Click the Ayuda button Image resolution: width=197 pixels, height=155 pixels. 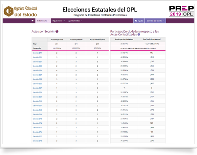click(139, 21)
